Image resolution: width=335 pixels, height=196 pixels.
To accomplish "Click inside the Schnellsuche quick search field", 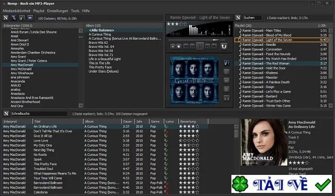I will pyautogui.click(x=39, y=114).
